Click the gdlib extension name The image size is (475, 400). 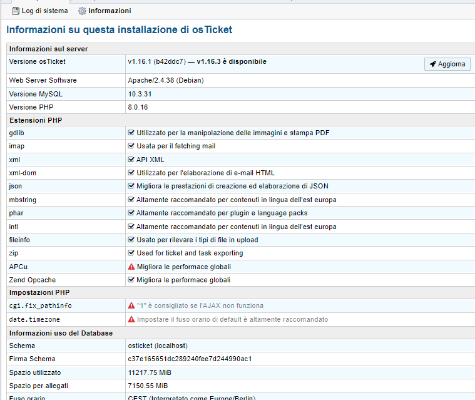17,133
